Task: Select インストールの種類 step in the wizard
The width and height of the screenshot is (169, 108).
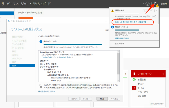Action: tap(19, 41)
